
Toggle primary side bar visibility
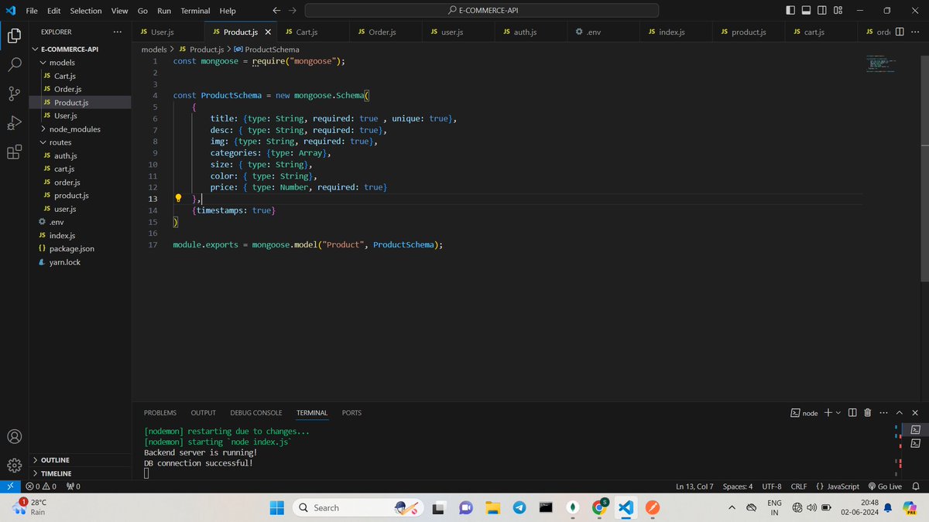(x=790, y=11)
